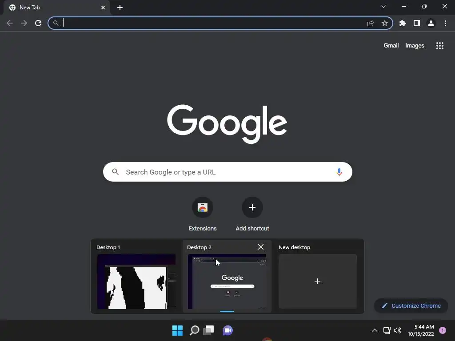The width and height of the screenshot is (455, 341).
Task: Click Customize Chrome button
Action: pyautogui.click(x=411, y=305)
